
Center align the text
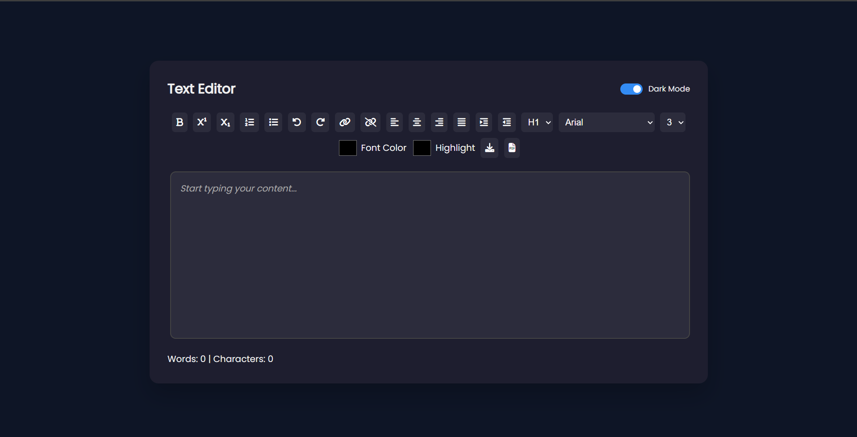pos(417,122)
